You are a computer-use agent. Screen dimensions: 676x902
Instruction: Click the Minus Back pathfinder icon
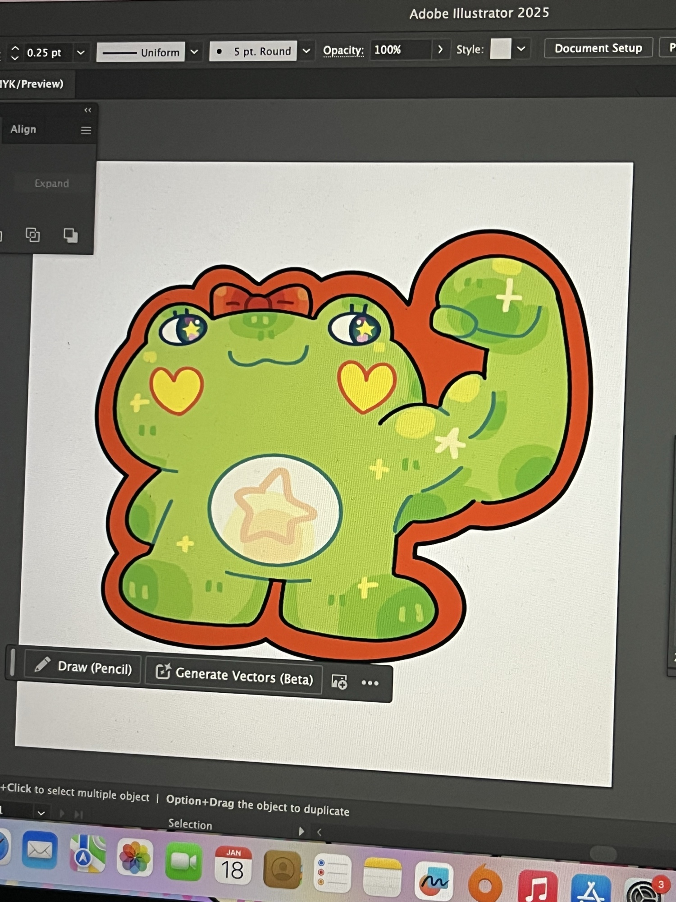coord(70,235)
